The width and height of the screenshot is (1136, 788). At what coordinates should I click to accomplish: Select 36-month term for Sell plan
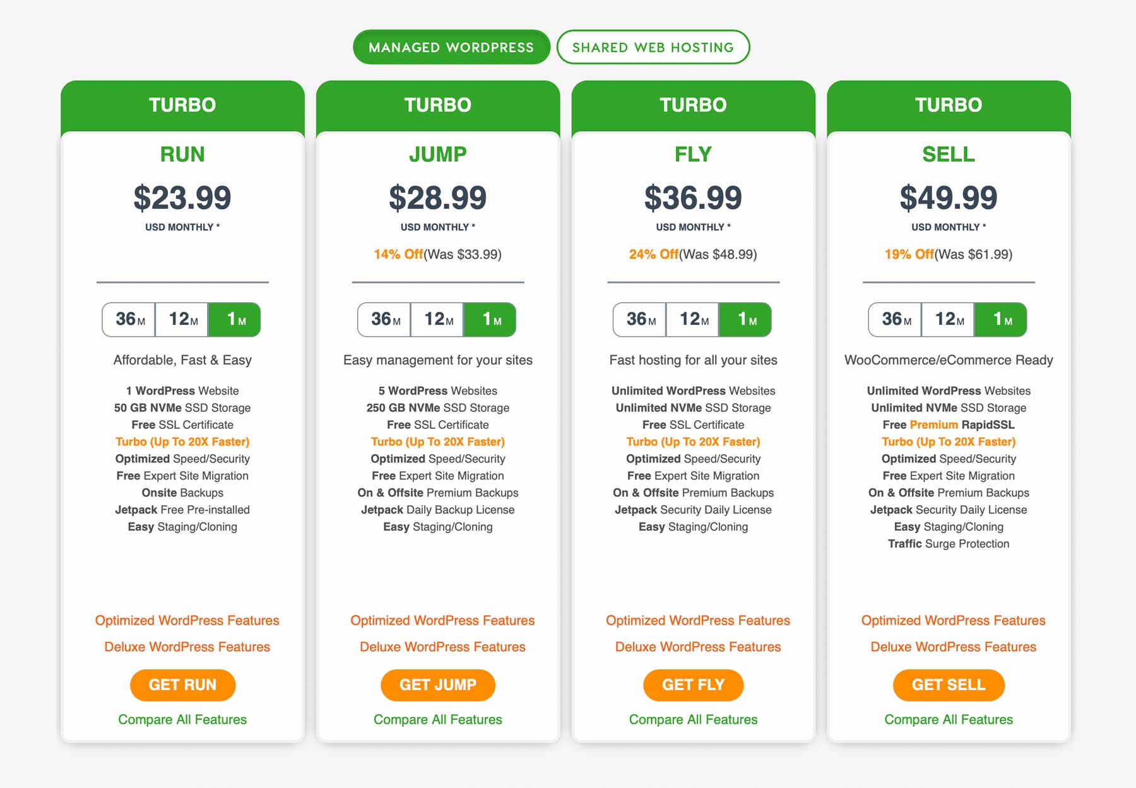pyautogui.click(x=896, y=319)
